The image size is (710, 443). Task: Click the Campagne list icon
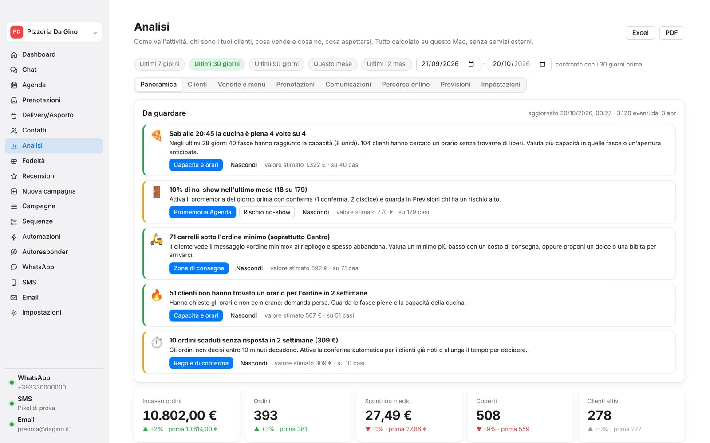click(x=14, y=206)
